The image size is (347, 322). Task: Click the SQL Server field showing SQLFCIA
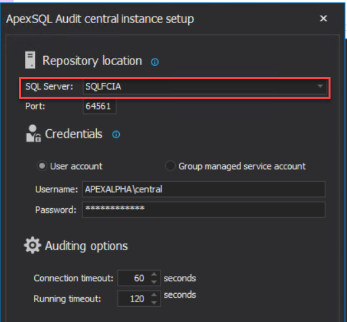[205, 86]
